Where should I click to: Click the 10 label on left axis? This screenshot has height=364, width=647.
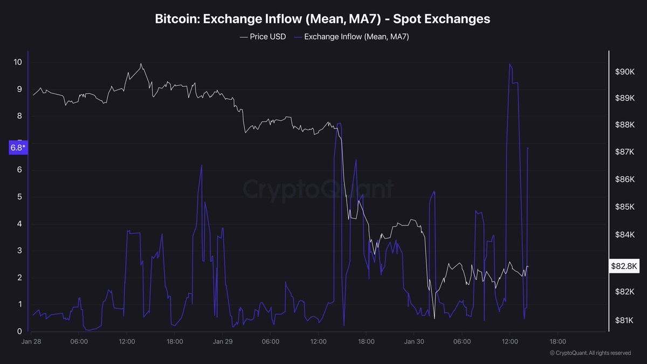coord(18,62)
